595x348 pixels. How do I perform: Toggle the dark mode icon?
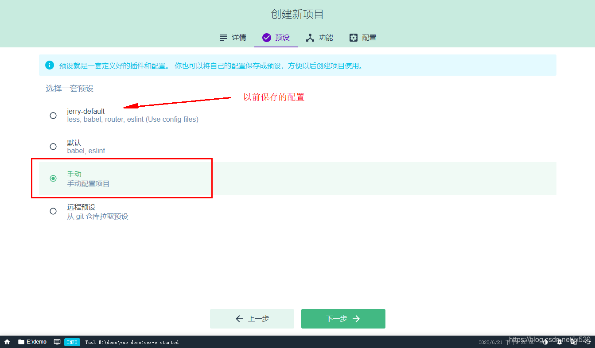pyautogui.click(x=545, y=342)
